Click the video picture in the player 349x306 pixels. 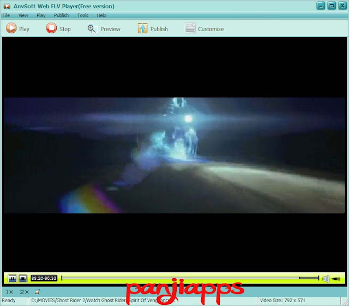point(174,155)
